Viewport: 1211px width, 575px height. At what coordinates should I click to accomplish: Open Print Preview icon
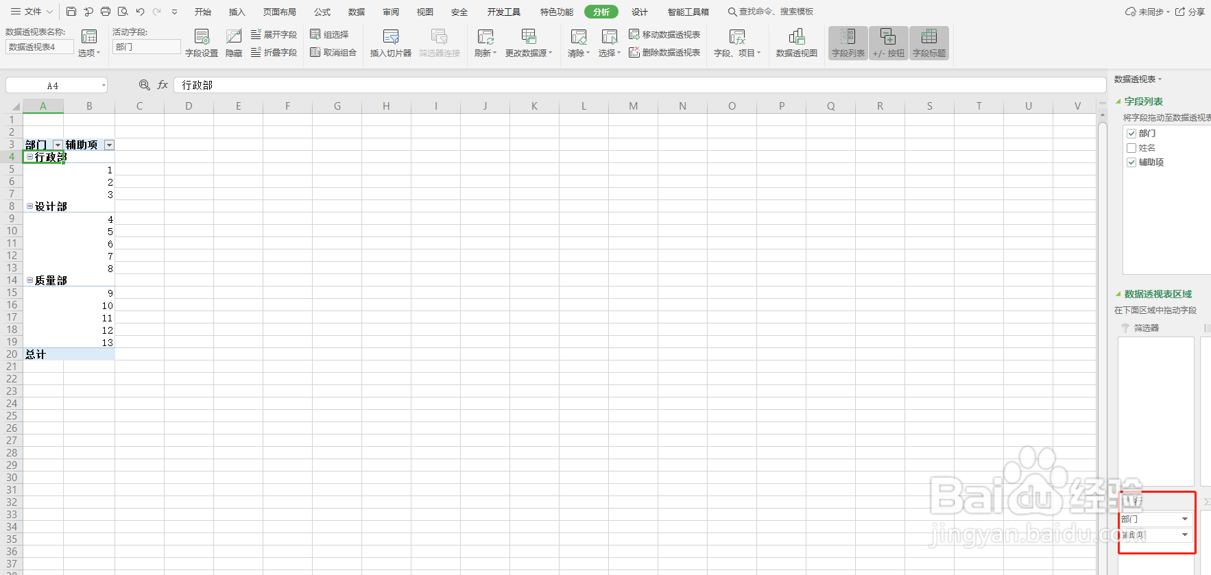point(123,12)
